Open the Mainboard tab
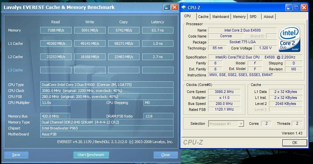The height and width of the screenshot is (164, 313). click(220, 17)
